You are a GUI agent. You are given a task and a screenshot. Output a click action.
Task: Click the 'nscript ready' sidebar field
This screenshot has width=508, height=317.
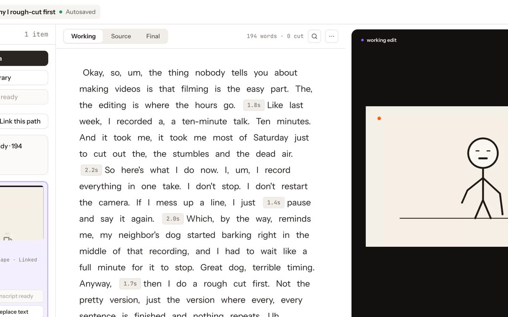click(x=22, y=296)
